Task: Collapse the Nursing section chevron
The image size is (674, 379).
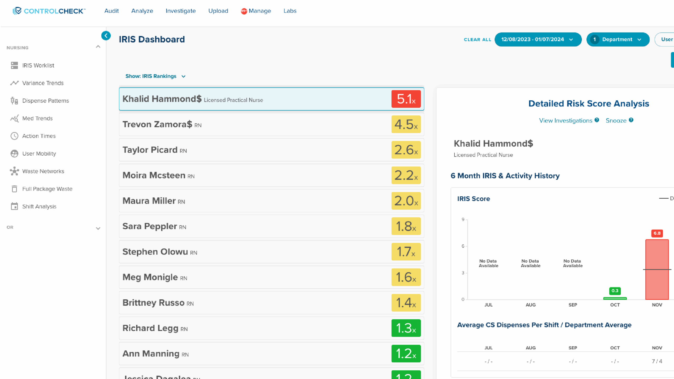Action: 98,47
